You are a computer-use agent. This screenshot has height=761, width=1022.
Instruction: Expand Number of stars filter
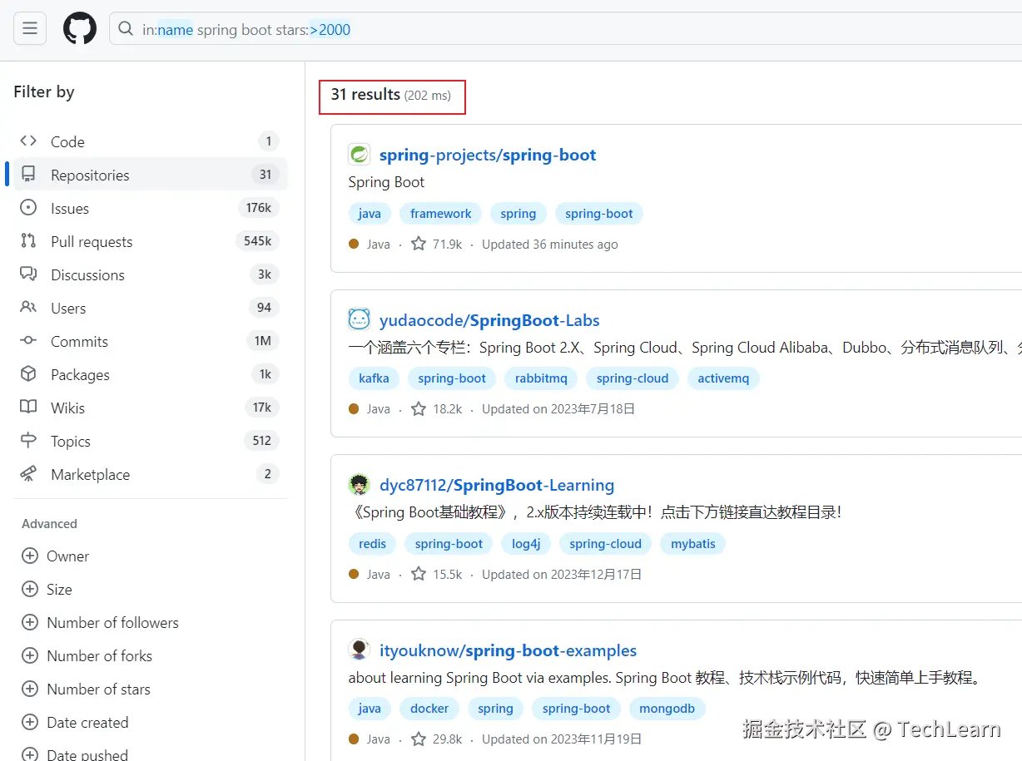pyautogui.click(x=86, y=689)
